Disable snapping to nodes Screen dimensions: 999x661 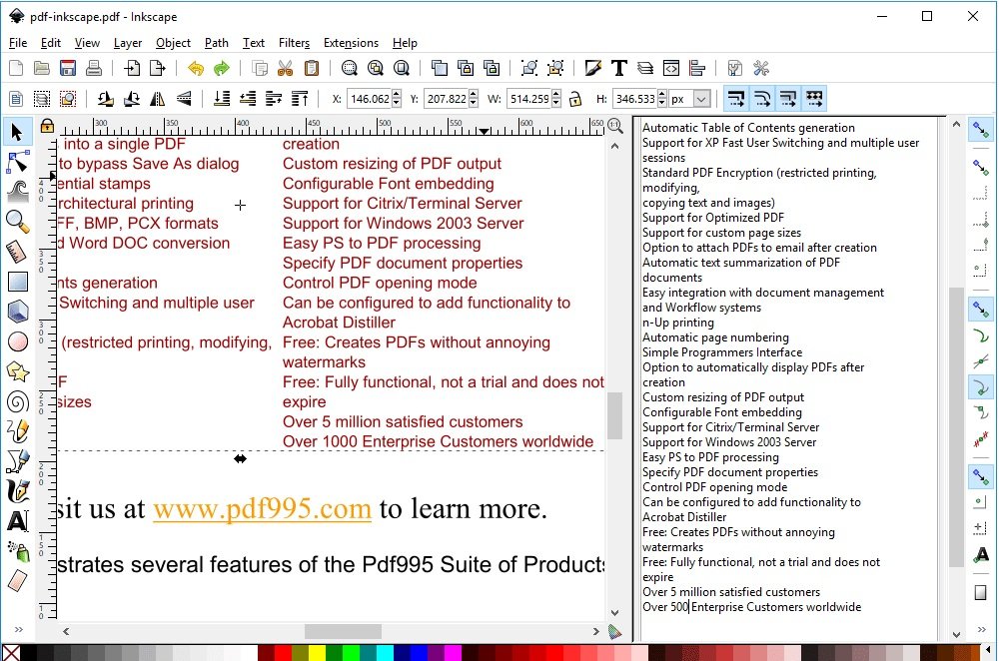click(x=980, y=309)
